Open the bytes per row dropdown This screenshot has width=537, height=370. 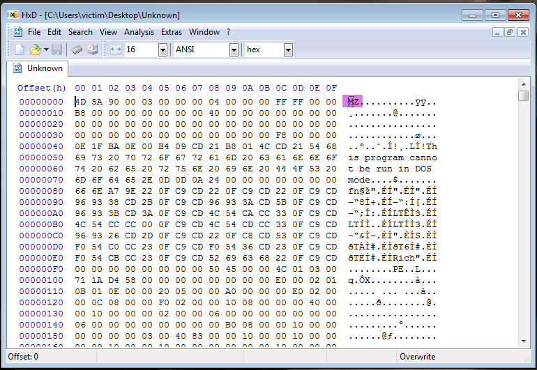pyautogui.click(x=162, y=49)
